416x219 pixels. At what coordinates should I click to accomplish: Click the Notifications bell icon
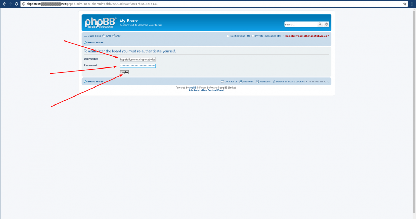click(228, 36)
